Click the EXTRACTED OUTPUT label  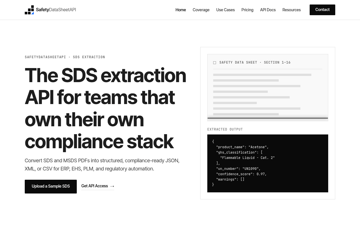(225, 129)
